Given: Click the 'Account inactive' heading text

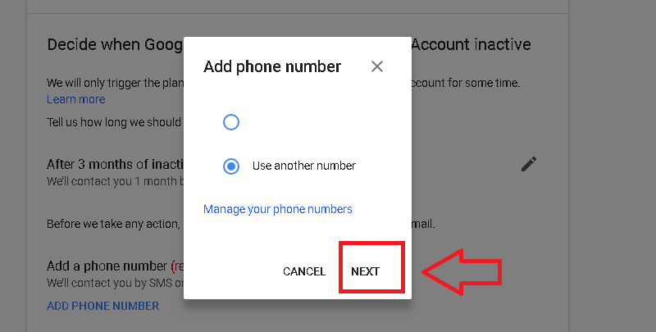Looking at the screenshot, I should click(x=471, y=44).
